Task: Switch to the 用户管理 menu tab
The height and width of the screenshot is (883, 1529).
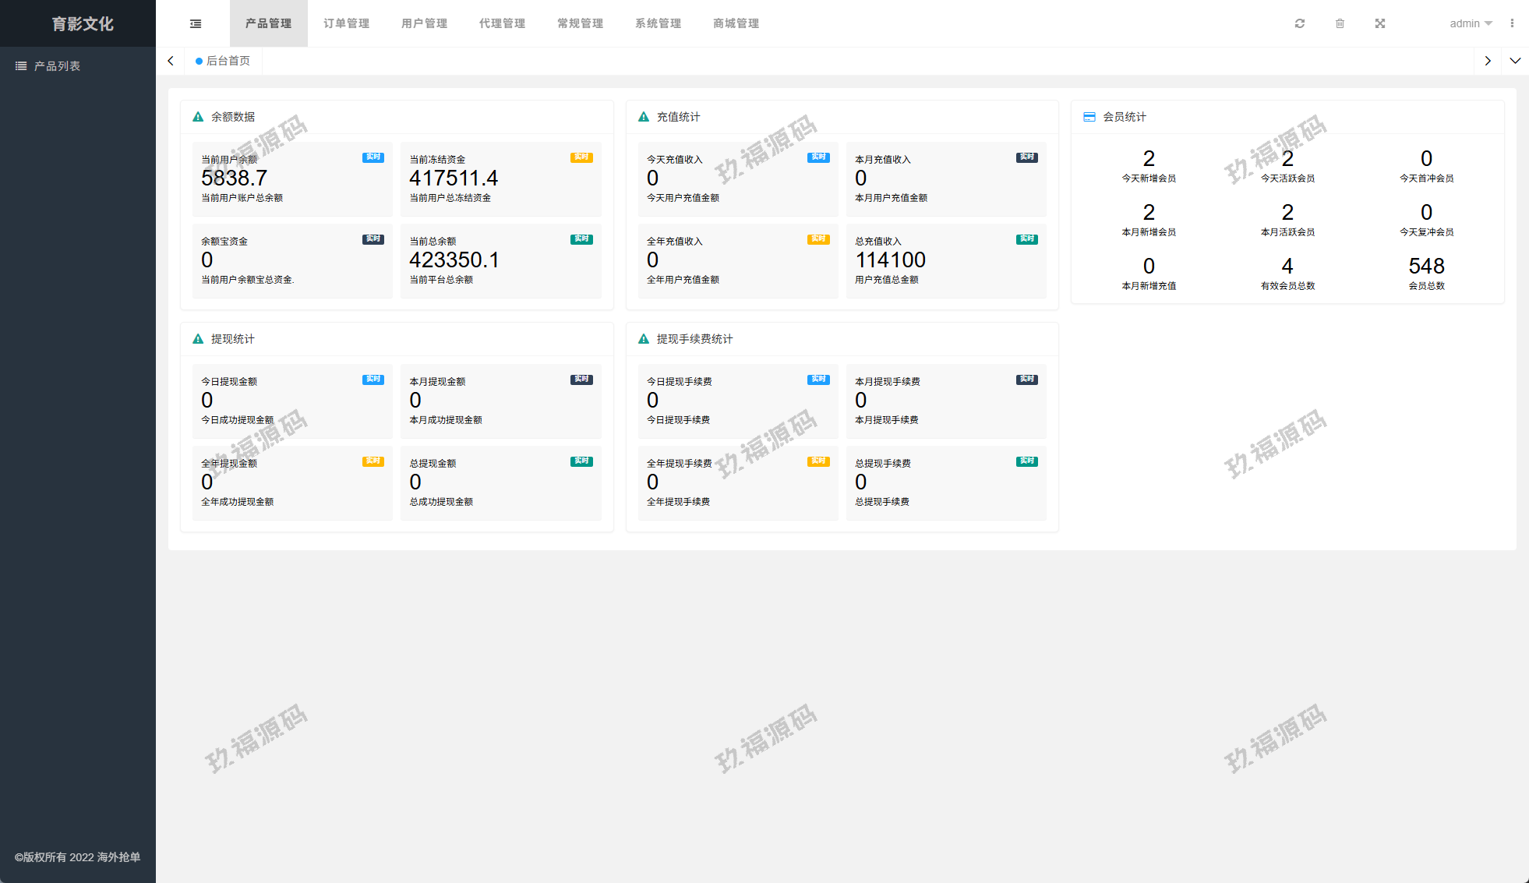Action: [425, 23]
